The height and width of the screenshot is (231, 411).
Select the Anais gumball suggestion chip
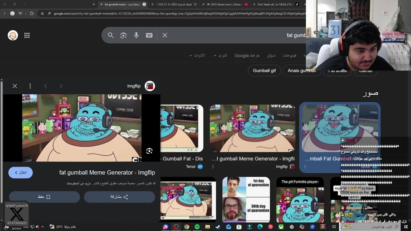[302, 71]
